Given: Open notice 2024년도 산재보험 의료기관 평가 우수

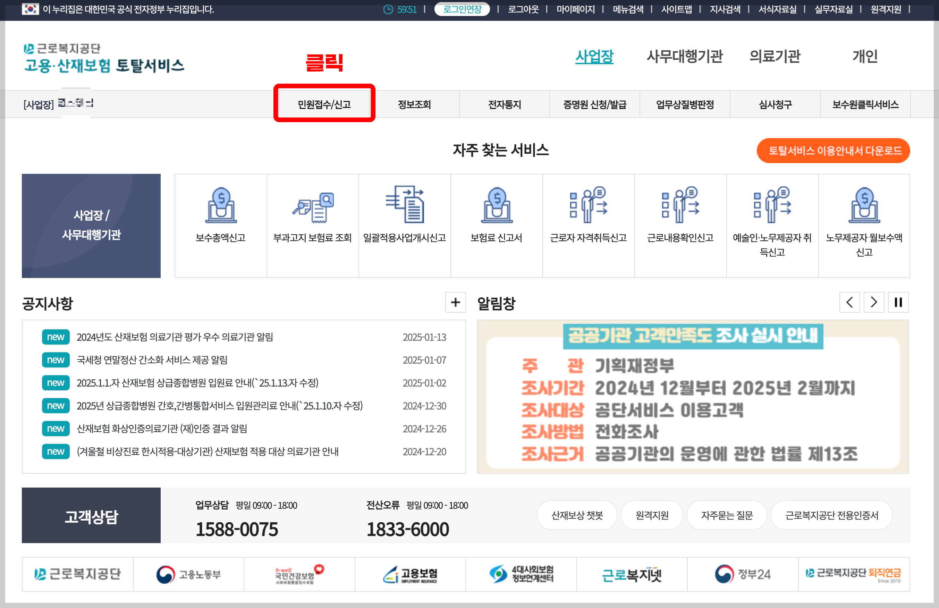Looking at the screenshot, I should click(x=175, y=337).
